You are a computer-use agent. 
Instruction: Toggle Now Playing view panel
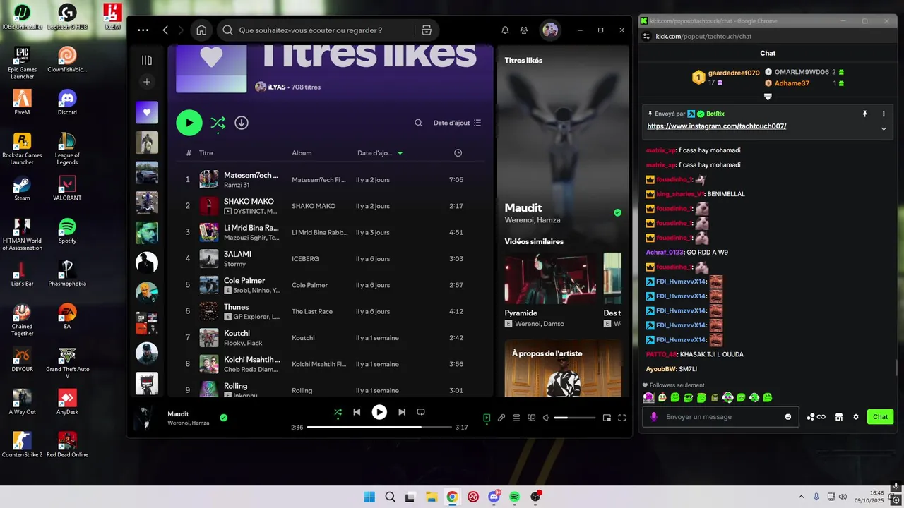click(487, 418)
